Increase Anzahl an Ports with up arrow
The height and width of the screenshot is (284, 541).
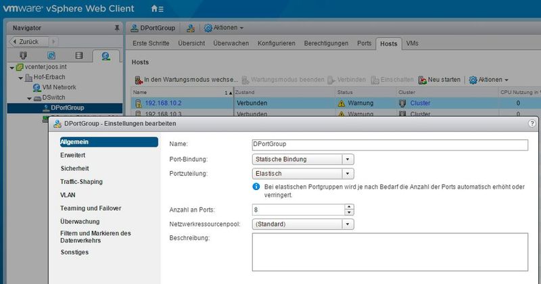[x=349, y=207]
